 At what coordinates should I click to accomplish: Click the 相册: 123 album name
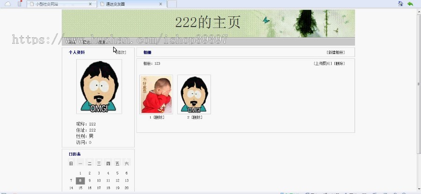(x=152, y=63)
